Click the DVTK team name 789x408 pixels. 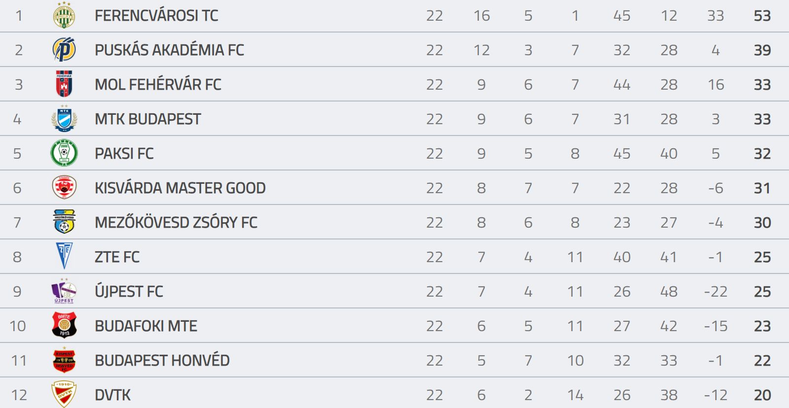[x=113, y=395]
